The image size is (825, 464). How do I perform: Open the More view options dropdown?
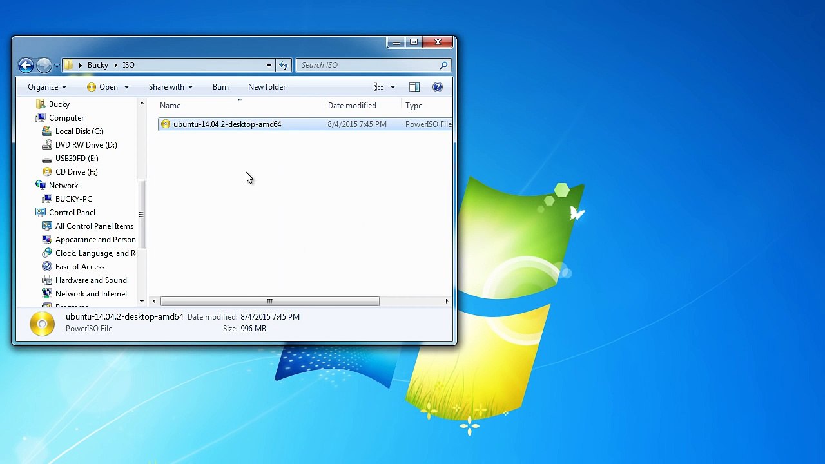point(393,87)
